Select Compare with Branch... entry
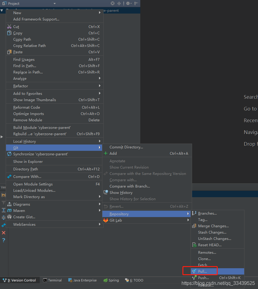The width and height of the screenshot is (258, 289). point(147,186)
